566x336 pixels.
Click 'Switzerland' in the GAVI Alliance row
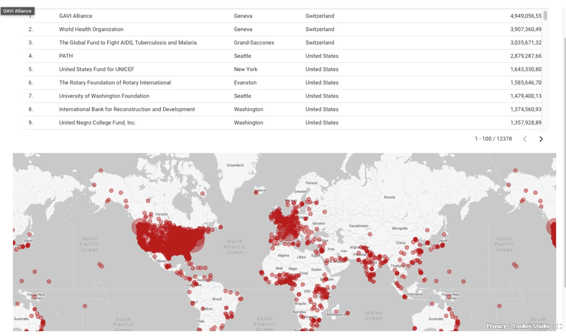point(320,16)
